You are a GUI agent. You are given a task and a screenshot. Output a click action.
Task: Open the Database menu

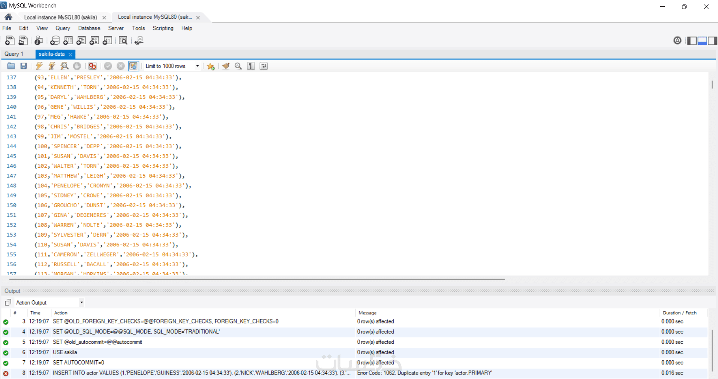pos(89,28)
